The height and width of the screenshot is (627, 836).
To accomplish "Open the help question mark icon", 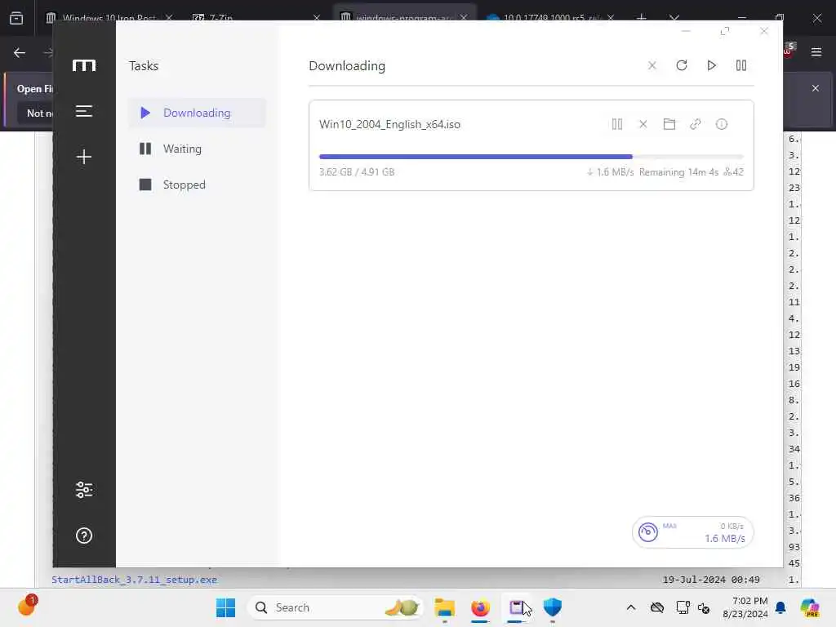I will 84,536.
